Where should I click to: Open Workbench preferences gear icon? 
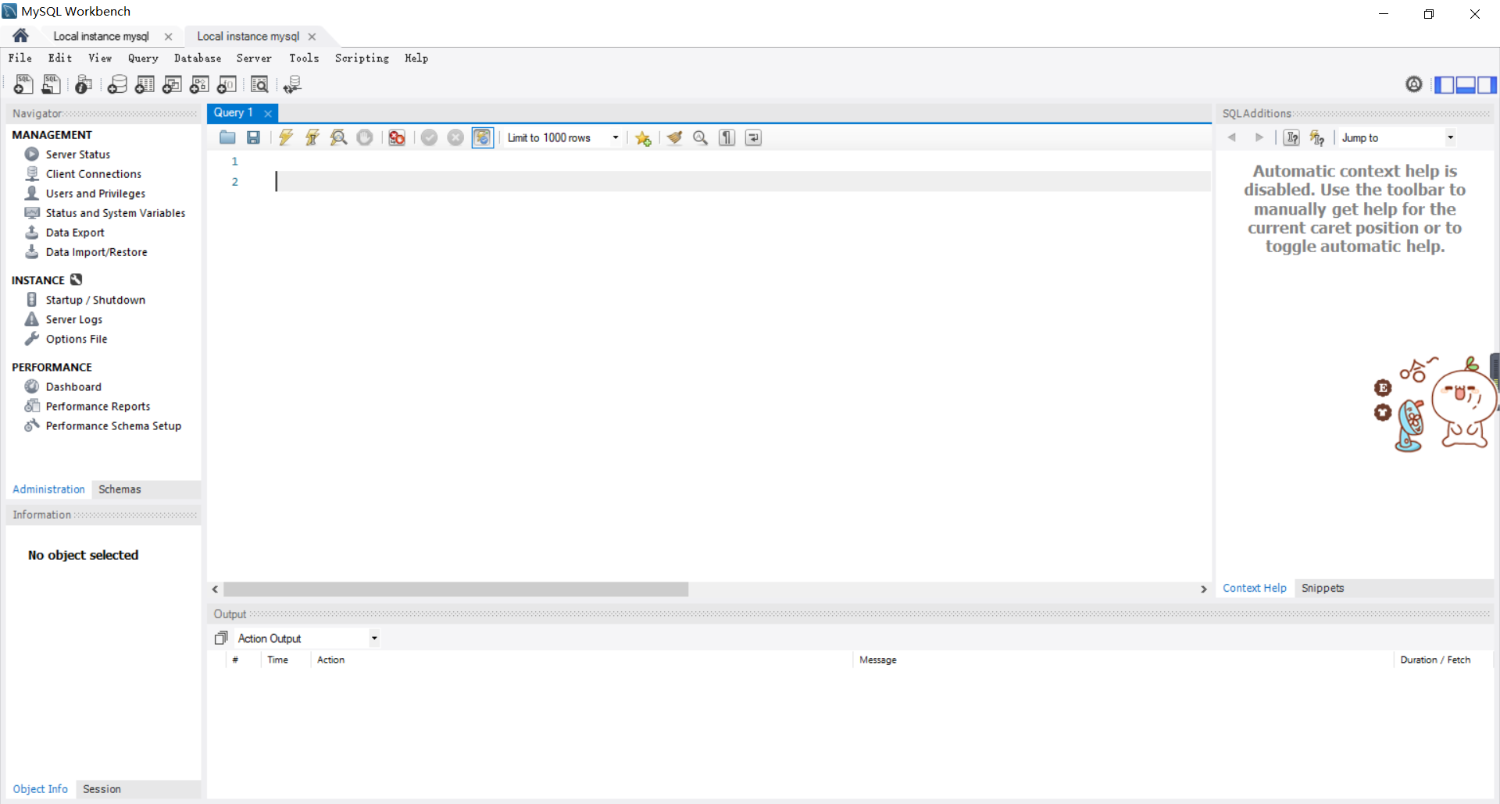[x=1414, y=84]
